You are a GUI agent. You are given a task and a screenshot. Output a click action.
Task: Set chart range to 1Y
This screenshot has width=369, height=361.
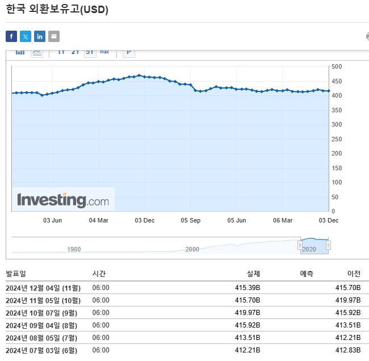point(61,52)
